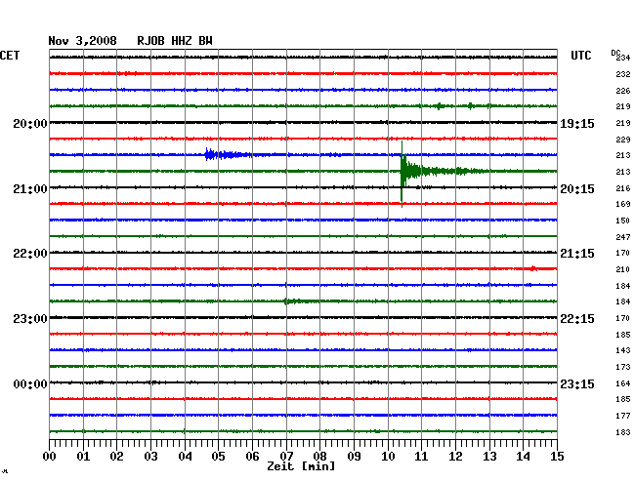Screen dimensions: 635x482
Task: Select the CET time label "00:00"
Action: click(x=30, y=383)
